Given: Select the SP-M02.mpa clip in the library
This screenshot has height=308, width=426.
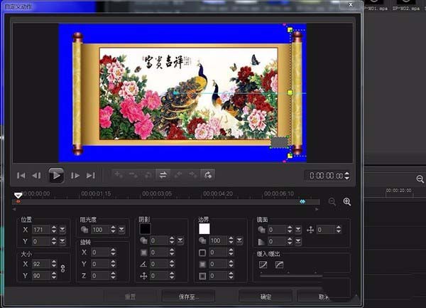Looking at the screenshot, I should [x=406, y=6].
